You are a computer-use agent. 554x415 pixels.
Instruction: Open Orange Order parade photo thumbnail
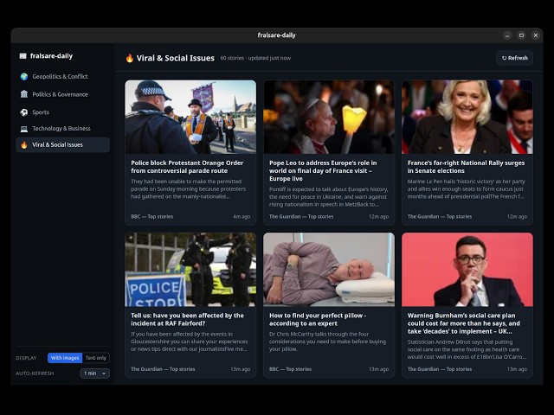tap(190, 117)
